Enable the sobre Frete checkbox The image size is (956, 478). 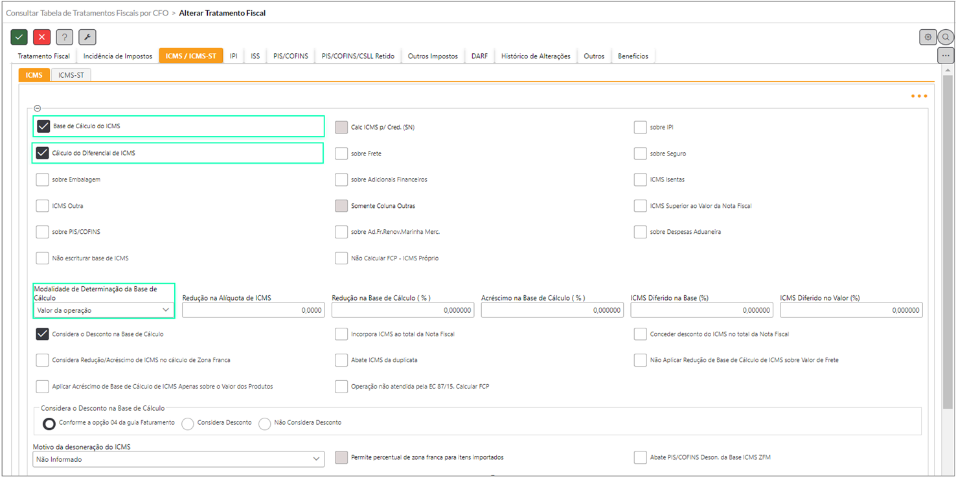pyautogui.click(x=341, y=154)
